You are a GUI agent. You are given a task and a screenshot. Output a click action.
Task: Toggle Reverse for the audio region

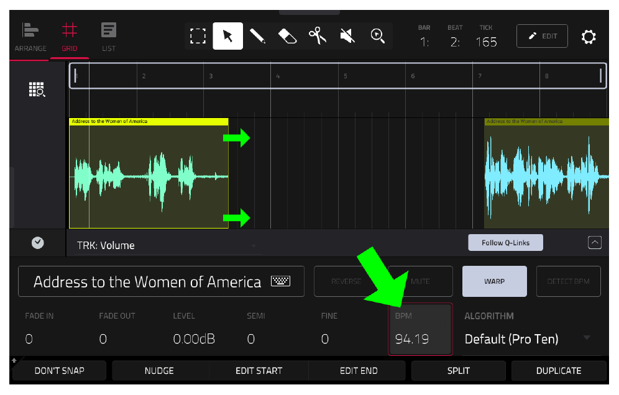coord(346,281)
